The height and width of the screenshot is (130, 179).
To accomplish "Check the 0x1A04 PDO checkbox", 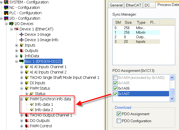I will tap(115, 78).
